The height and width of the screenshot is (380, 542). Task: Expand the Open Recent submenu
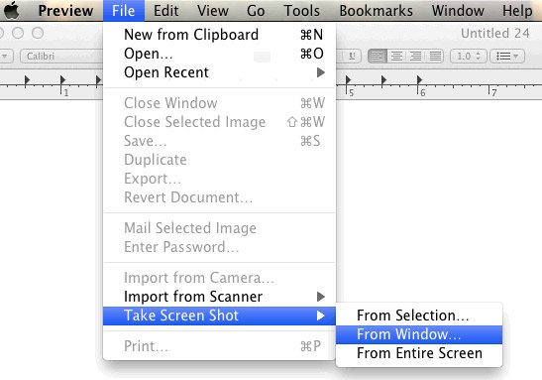pos(220,72)
